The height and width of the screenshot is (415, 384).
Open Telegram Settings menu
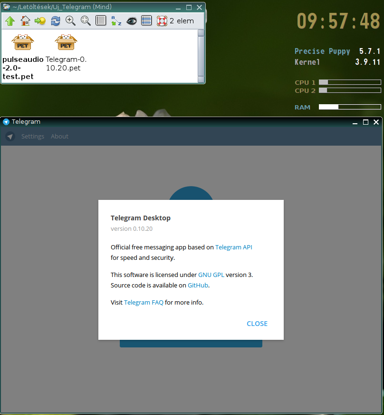[x=33, y=136]
